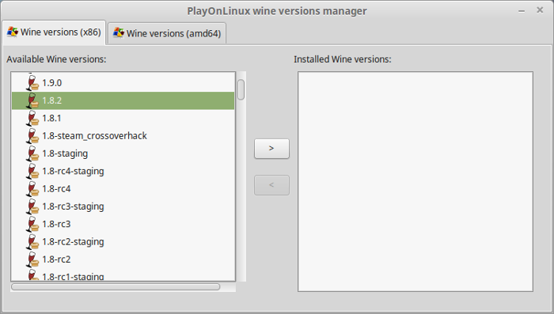This screenshot has width=554, height=314.
Task: Click the wine glass icon beside 1.8.1
Action: (x=32, y=118)
